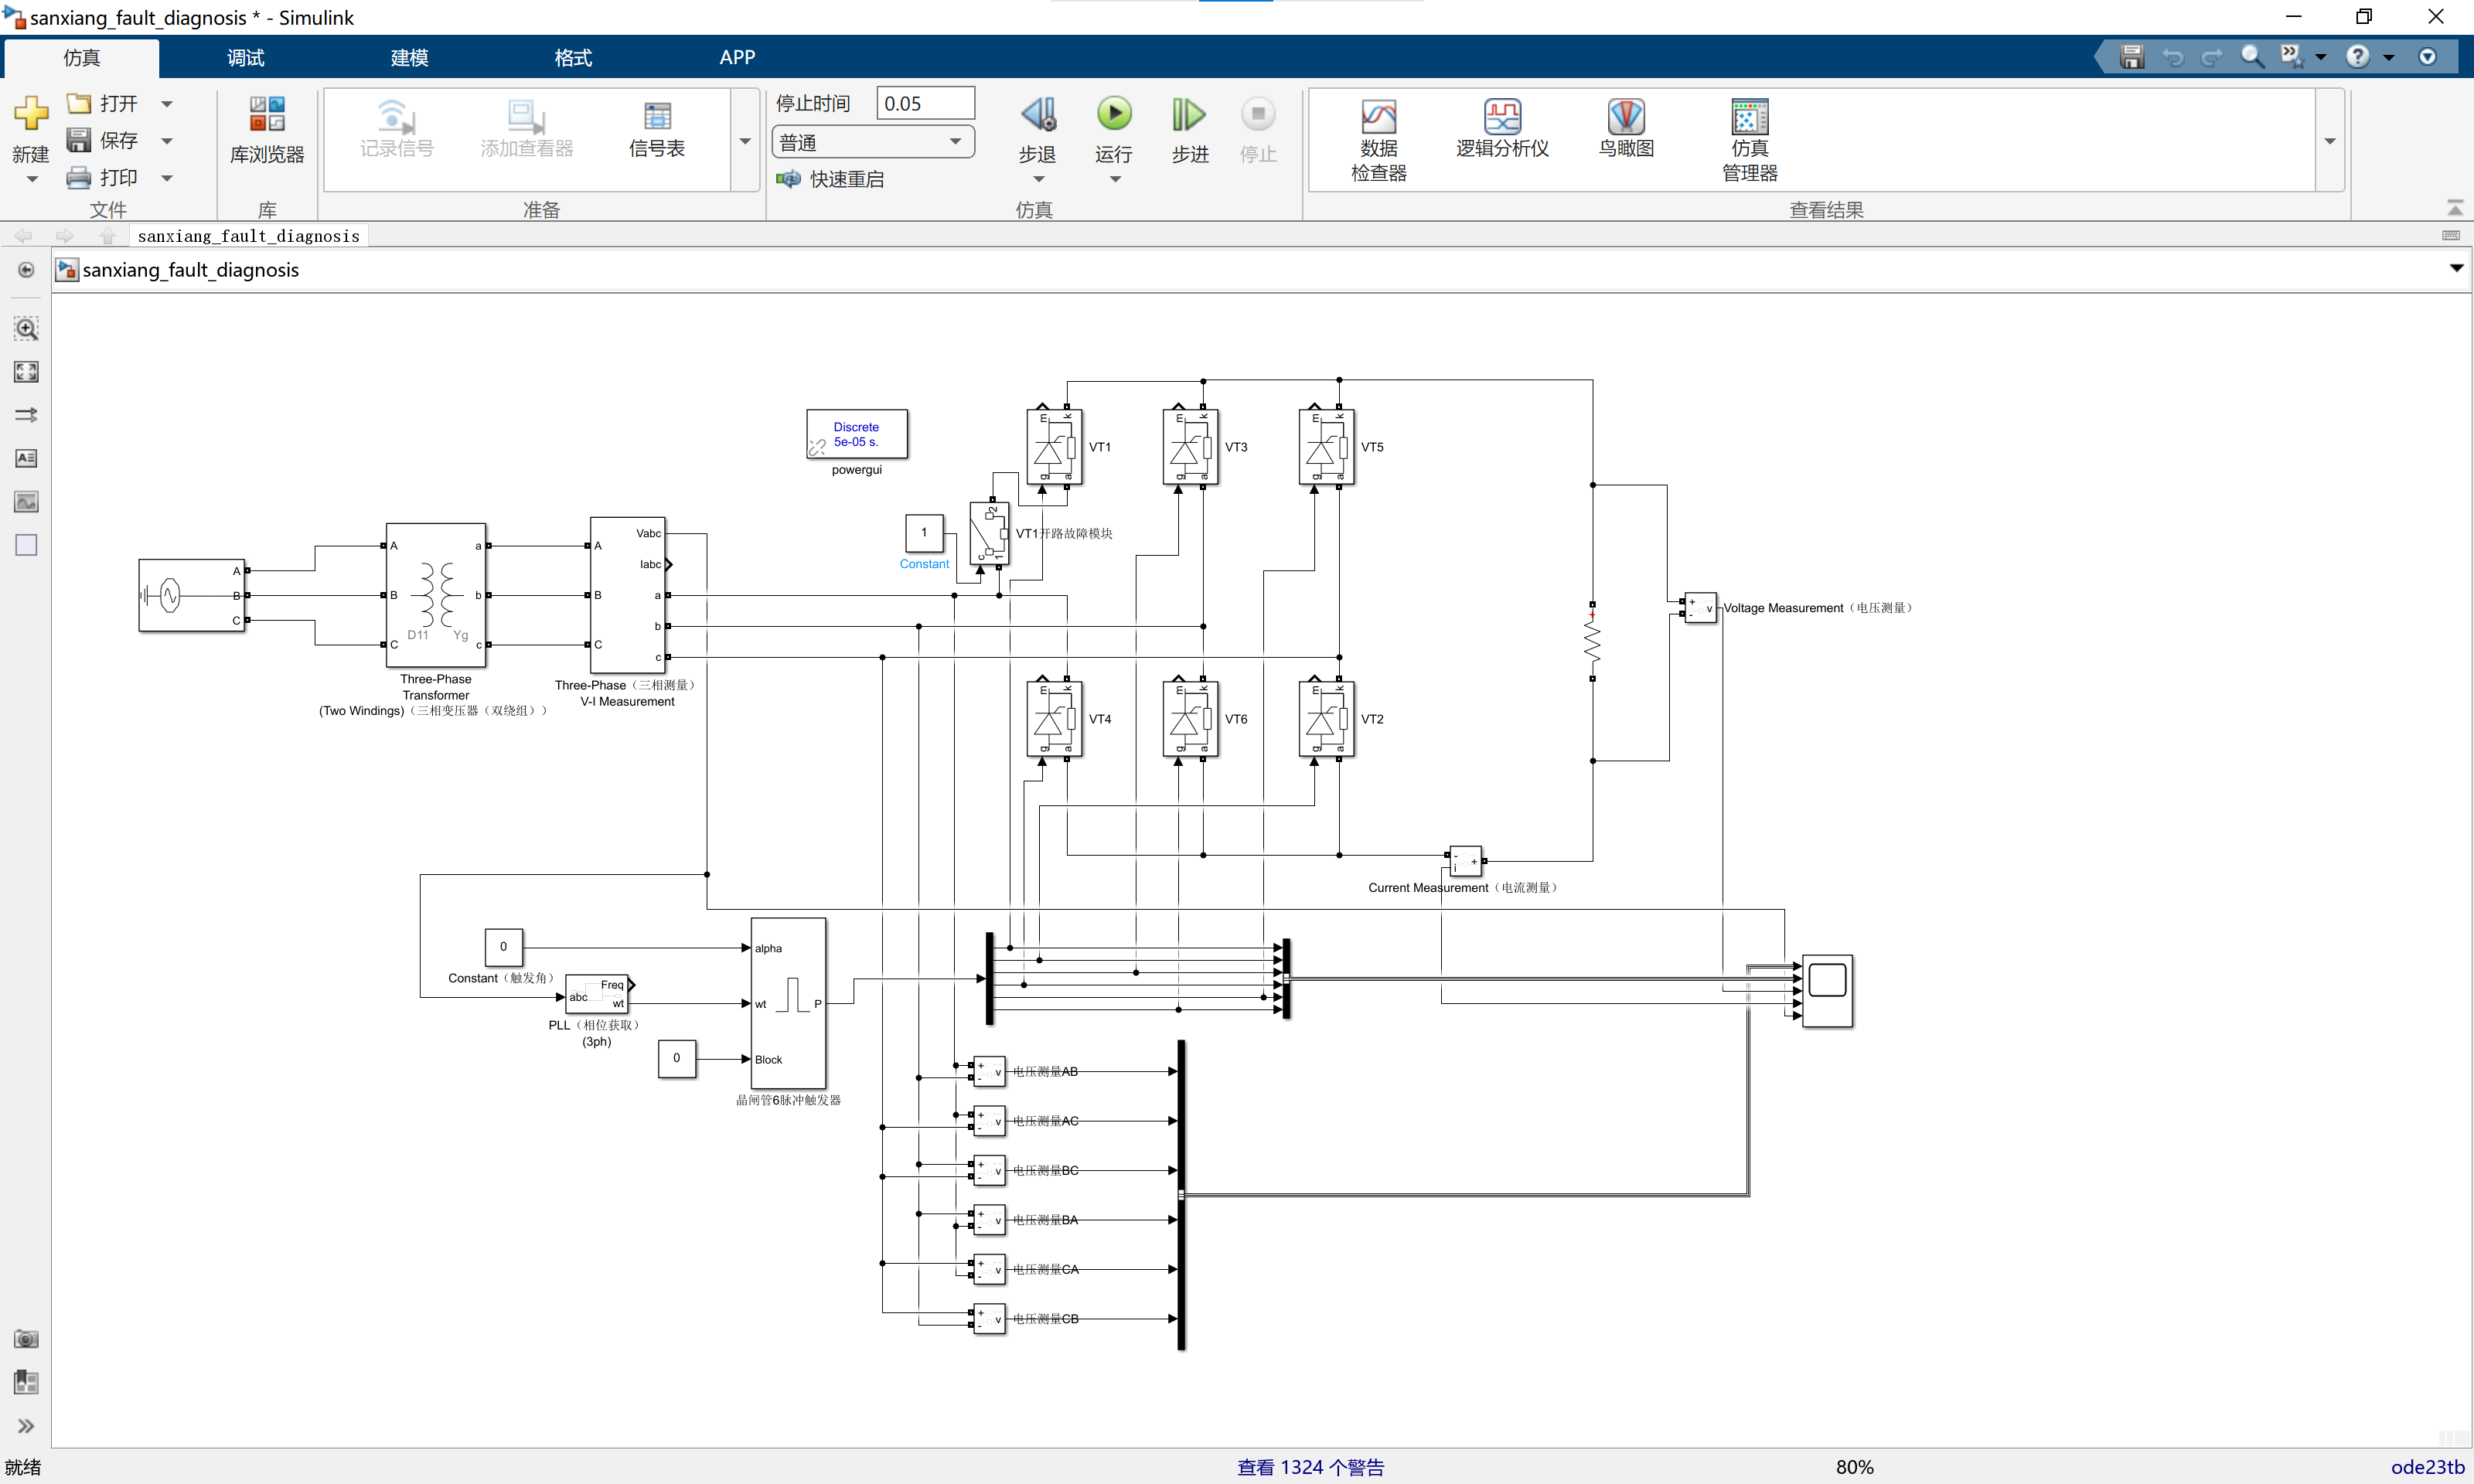
Task: Switch to the 调试 (Debug) tab
Action: point(245,58)
